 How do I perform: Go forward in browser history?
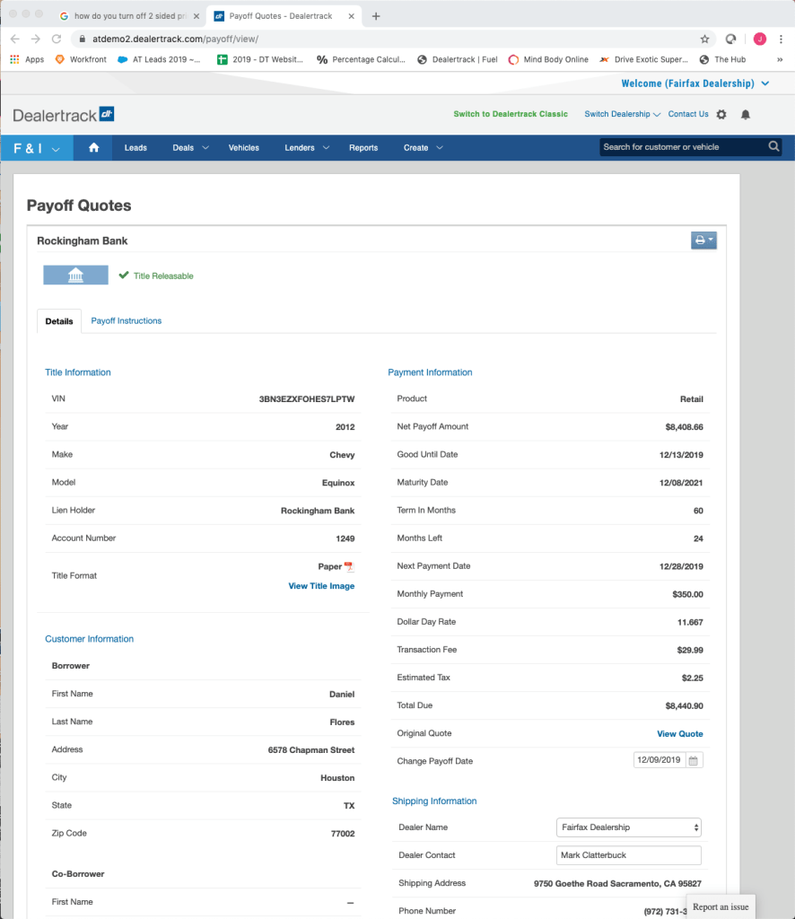pyautogui.click(x=36, y=39)
